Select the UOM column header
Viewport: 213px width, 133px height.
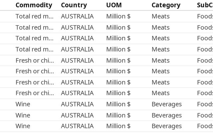pos(114,5)
